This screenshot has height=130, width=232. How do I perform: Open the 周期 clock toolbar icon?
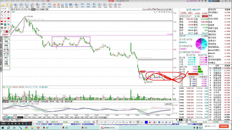tap(26, 5)
